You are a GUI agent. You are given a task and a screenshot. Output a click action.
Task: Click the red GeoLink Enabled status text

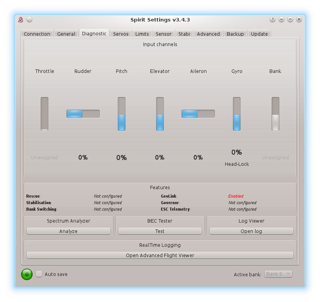pyautogui.click(x=236, y=196)
